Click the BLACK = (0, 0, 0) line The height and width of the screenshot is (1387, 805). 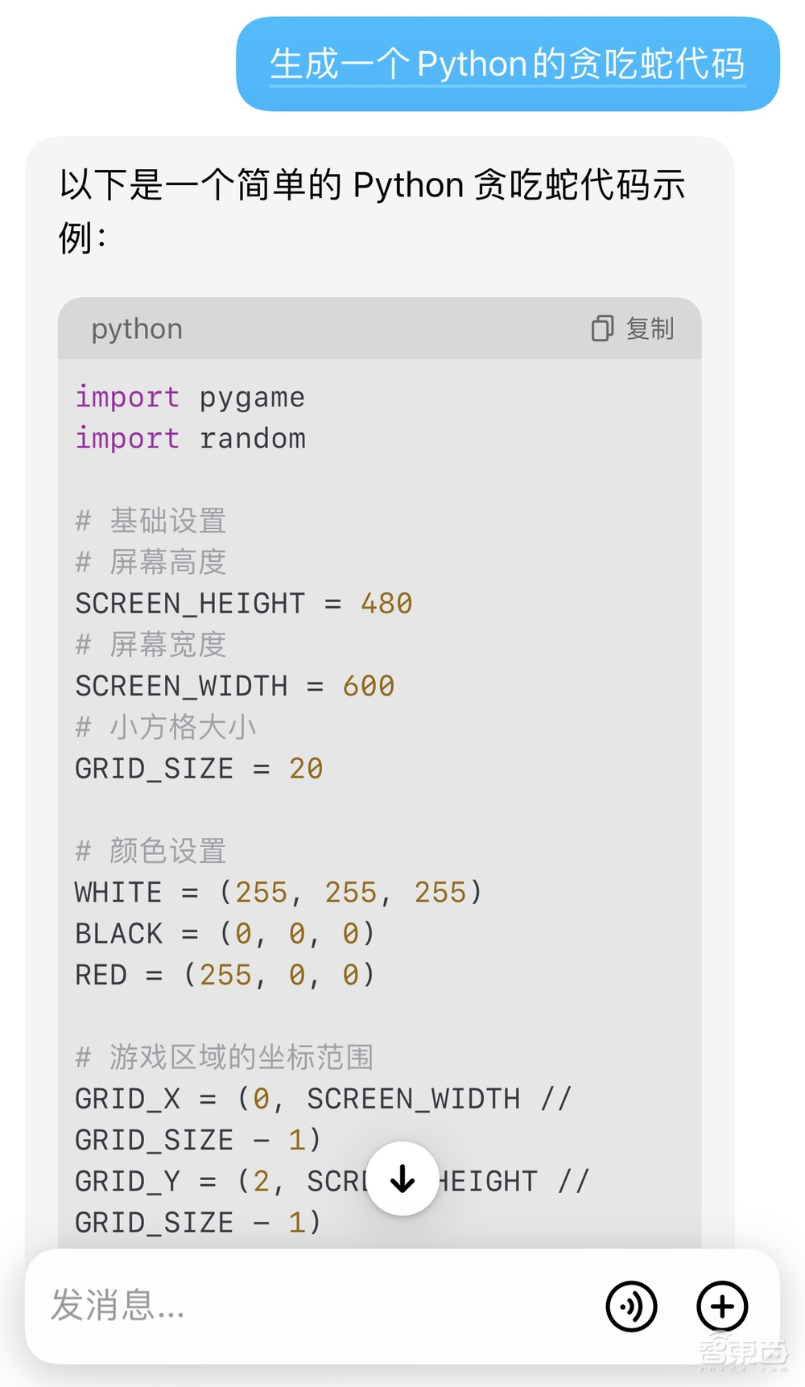tap(225, 934)
